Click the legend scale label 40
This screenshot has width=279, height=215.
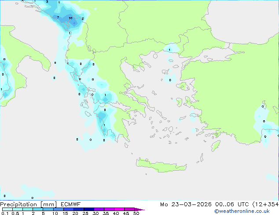(116, 213)
